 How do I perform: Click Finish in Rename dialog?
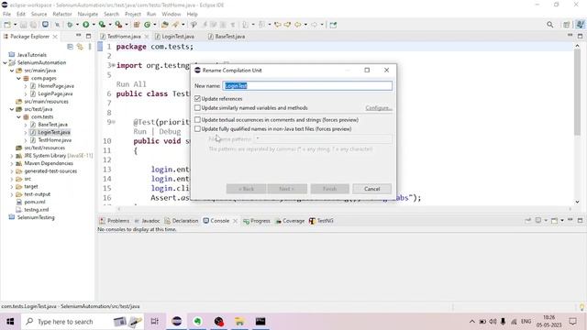click(329, 189)
